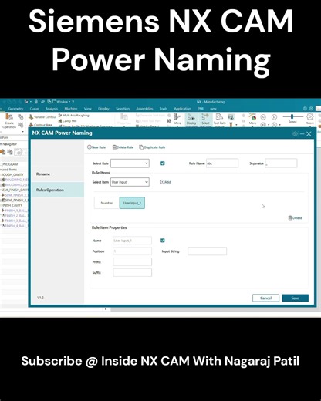
Task: Open the Geometry ribbon tab
Action: click(x=15, y=109)
